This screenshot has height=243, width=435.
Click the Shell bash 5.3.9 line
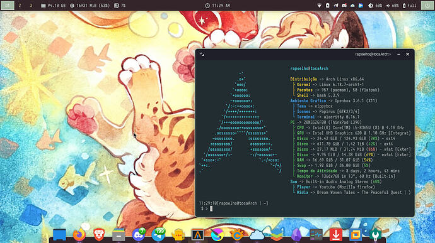[318, 95]
